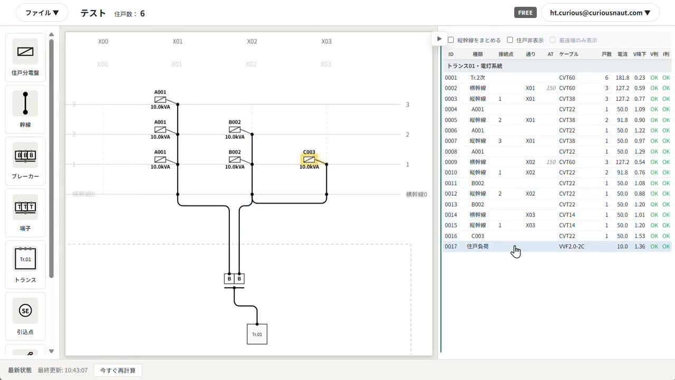Screen dimensions: 675x380
Task: Select the ブレーカー breaker tool
Action: pos(25,160)
